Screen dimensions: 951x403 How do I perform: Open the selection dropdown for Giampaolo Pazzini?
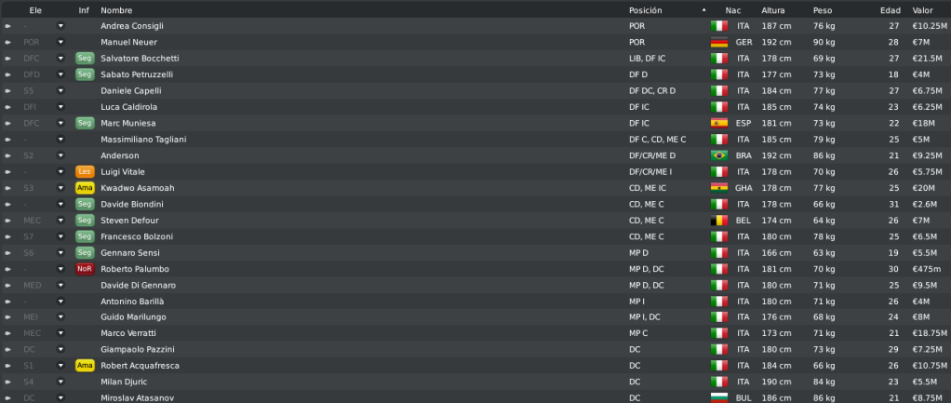(60, 350)
